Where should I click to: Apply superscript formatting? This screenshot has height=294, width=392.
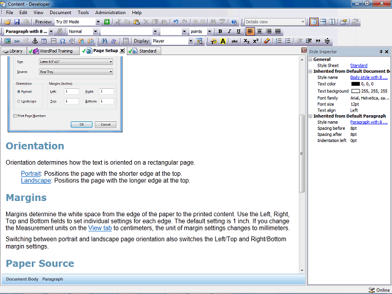tap(255, 41)
